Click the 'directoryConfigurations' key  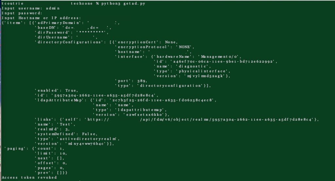point(67,42)
